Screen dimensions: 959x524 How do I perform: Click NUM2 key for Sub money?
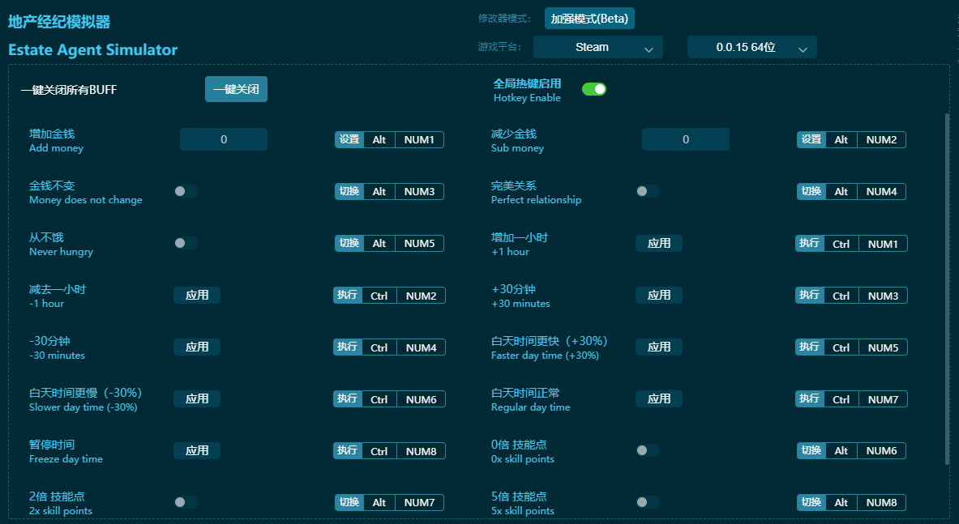881,139
